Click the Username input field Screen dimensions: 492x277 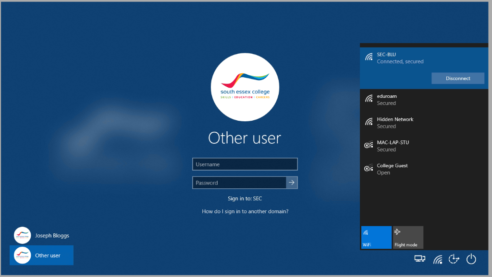(245, 164)
